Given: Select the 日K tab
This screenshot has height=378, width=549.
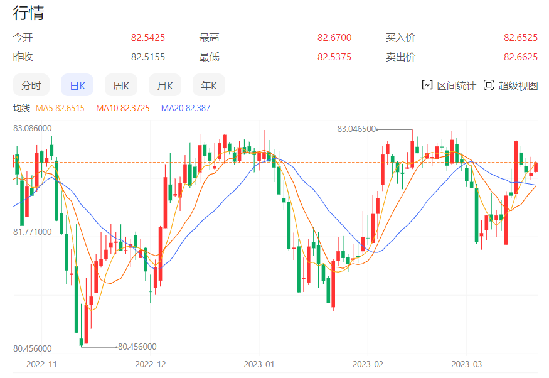Looking at the screenshot, I should 77,85.
